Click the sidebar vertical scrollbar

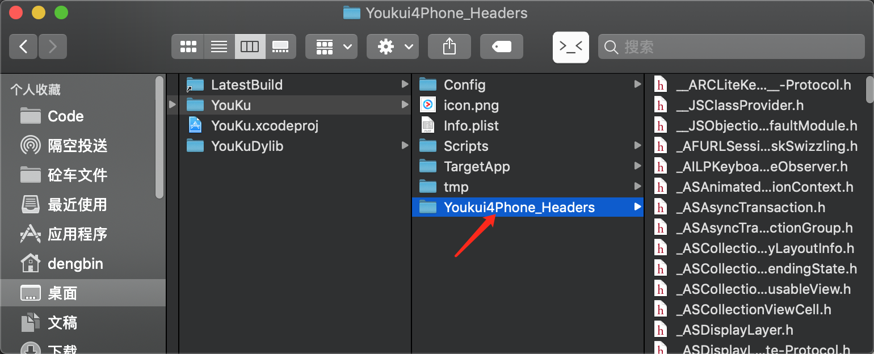(159, 137)
